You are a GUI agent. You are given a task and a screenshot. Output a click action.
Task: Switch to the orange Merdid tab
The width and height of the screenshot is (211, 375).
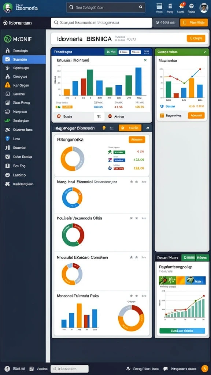130,128
